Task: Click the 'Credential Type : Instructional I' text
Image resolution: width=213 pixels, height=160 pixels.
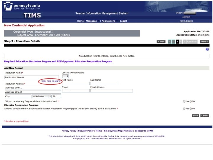Action: click(33, 32)
